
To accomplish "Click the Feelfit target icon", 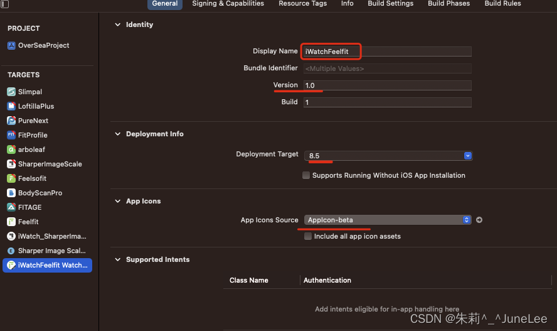I will [11, 222].
